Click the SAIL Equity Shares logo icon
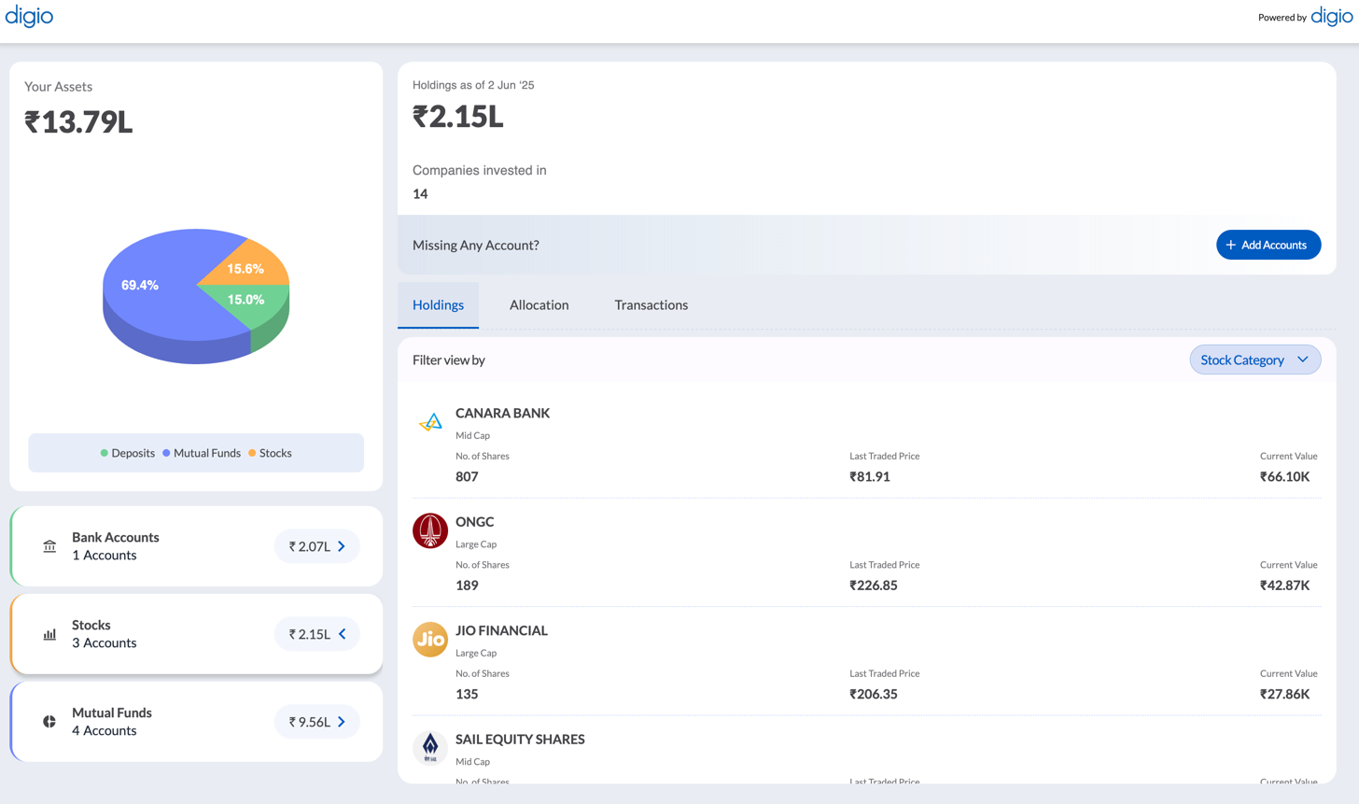Screen dimensions: 1359x804 (430, 748)
